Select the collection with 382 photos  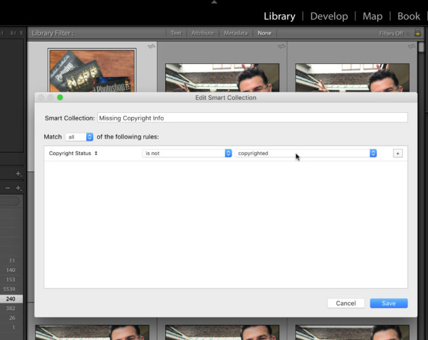[x=12, y=308]
